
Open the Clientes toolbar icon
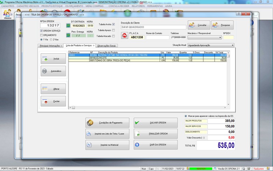8,14
